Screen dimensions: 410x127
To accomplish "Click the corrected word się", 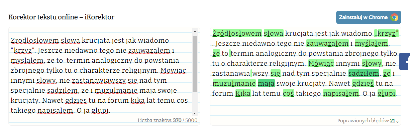I will (x=275, y=73).
